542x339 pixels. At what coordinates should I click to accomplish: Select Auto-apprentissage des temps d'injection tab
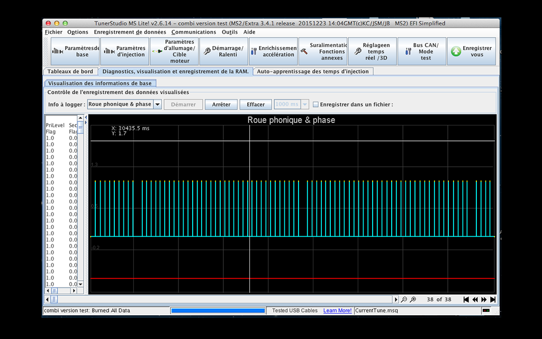click(314, 72)
